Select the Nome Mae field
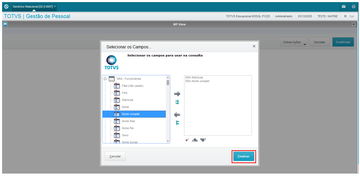 point(128,121)
